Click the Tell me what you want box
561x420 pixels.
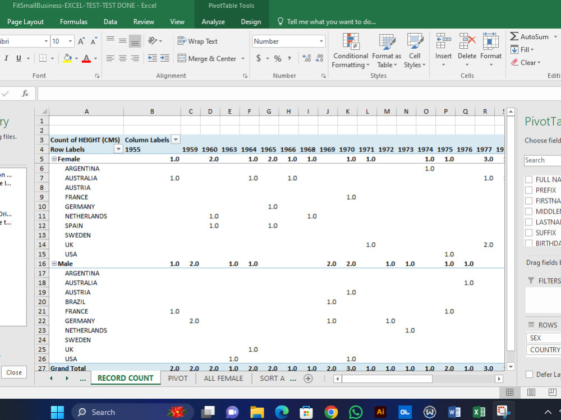pos(327,22)
